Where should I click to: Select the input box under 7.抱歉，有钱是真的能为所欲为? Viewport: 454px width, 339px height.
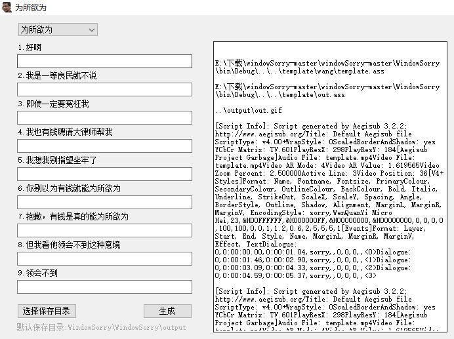click(104, 230)
